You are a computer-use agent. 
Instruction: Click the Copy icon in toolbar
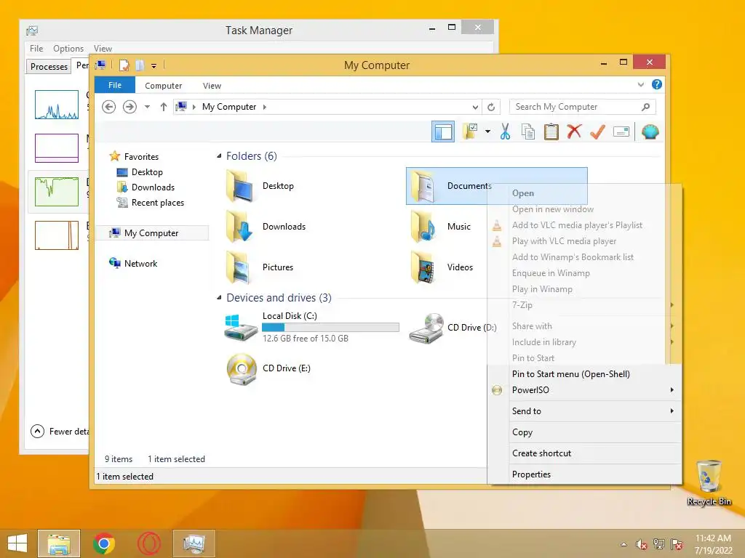pos(528,132)
